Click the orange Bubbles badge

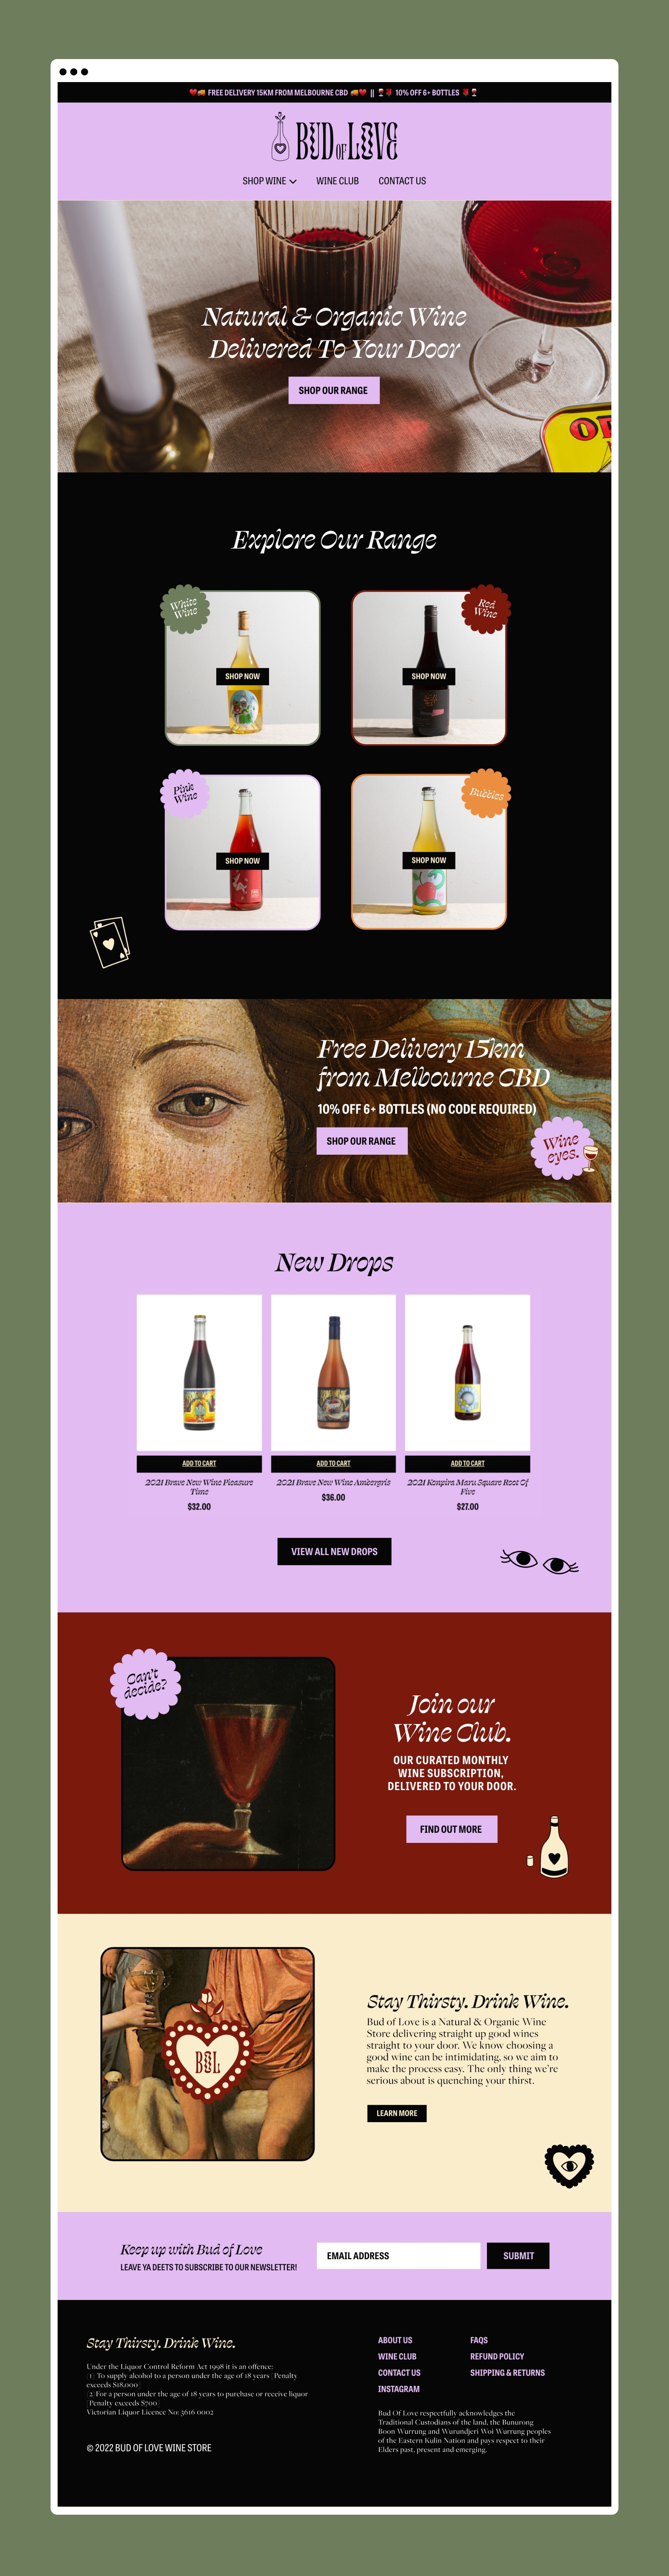click(486, 793)
